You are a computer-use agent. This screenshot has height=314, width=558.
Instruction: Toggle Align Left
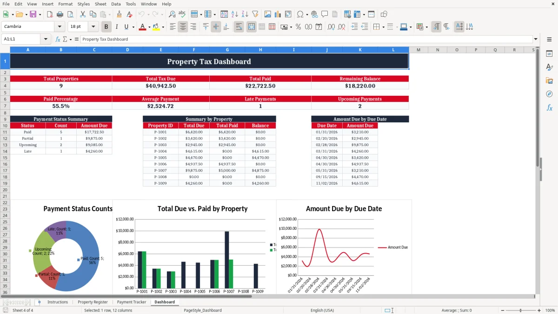pyautogui.click(x=173, y=27)
